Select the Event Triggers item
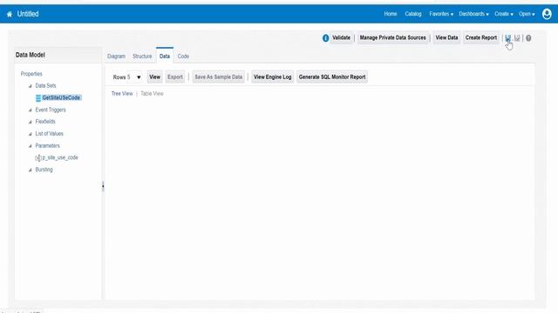The image size is (558, 313). pyautogui.click(x=51, y=110)
